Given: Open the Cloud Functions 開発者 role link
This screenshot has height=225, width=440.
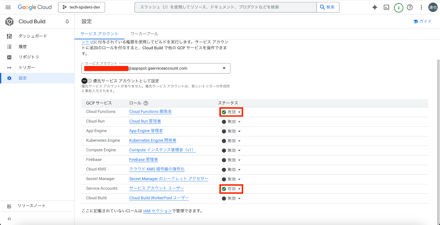Looking at the screenshot, I should pyautogui.click(x=151, y=112).
